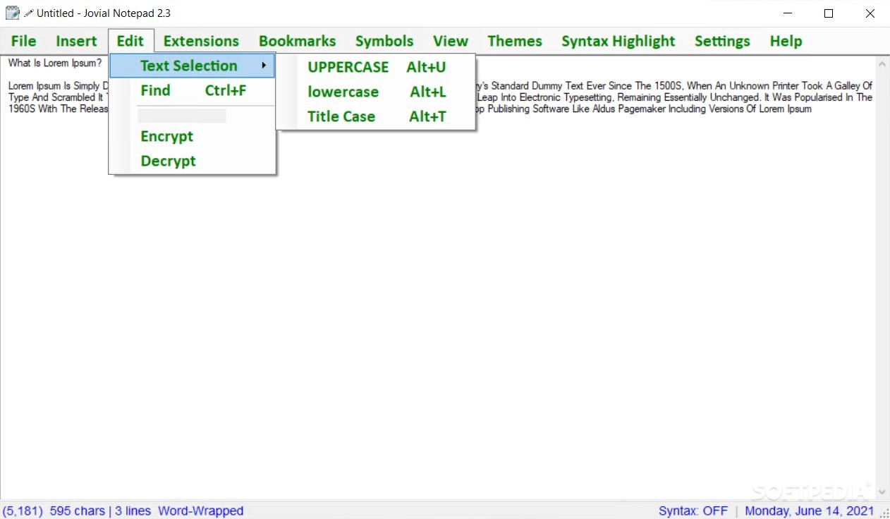Click the Jovial Notepad app icon
The image size is (890, 519).
click(x=13, y=13)
